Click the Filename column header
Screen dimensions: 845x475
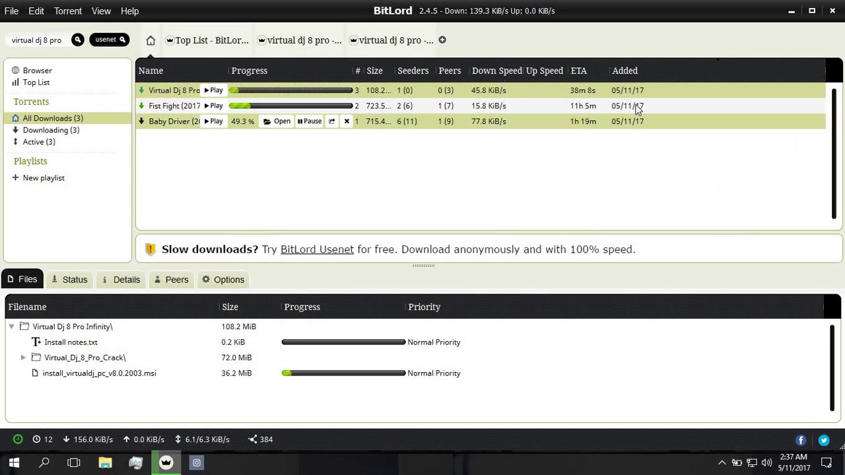[27, 307]
